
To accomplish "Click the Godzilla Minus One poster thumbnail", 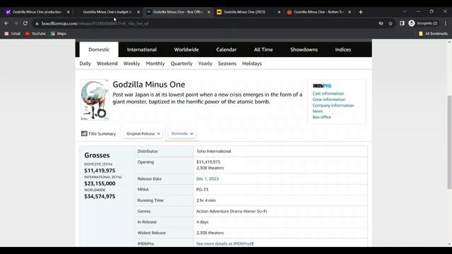I will pos(95,99).
